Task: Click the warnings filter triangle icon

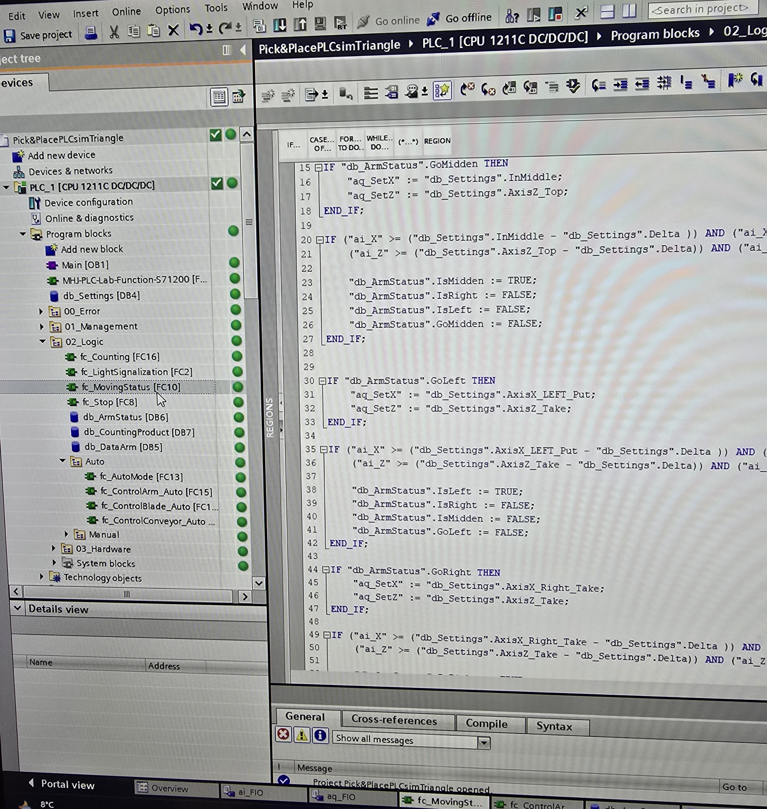Action: 302,735
